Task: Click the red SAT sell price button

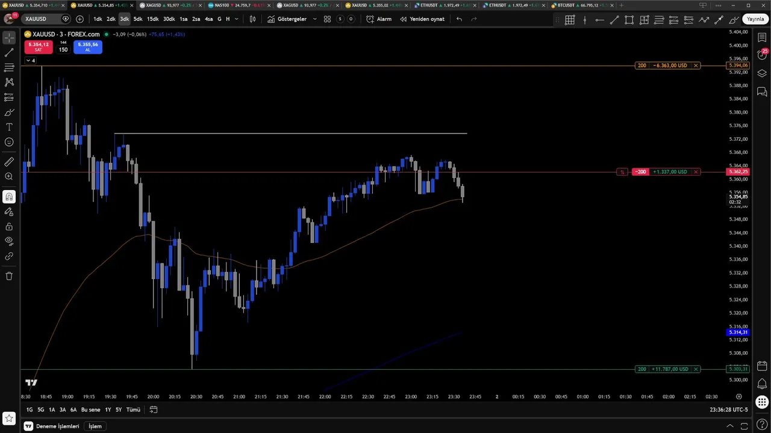Action: (x=38, y=47)
